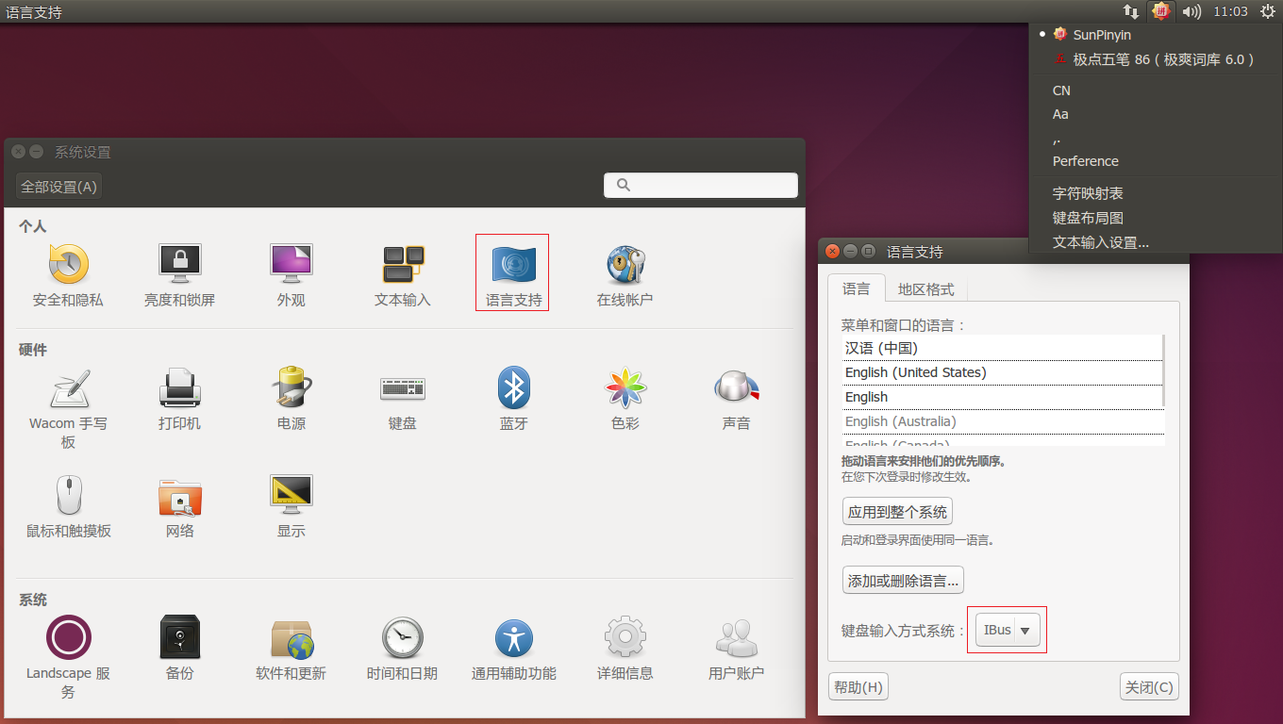
Task: Click CN entry in input menu
Action: 1156,90
